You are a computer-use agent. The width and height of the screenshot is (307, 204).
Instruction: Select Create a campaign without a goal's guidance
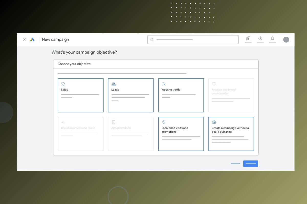(231, 134)
